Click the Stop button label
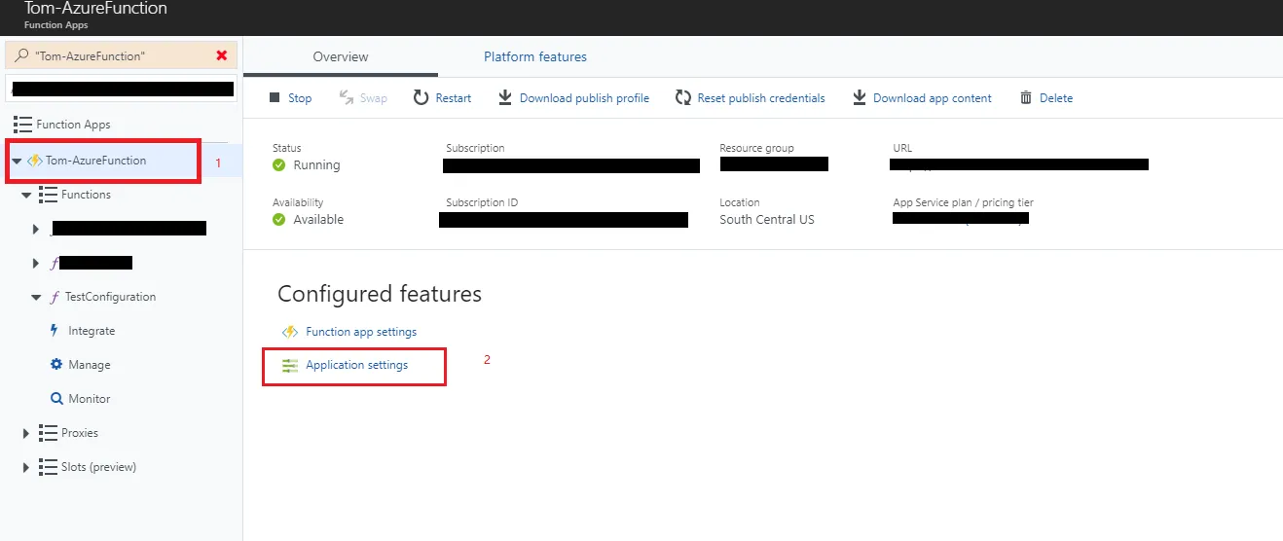Image resolution: width=1283 pixels, height=541 pixels. 300,98
